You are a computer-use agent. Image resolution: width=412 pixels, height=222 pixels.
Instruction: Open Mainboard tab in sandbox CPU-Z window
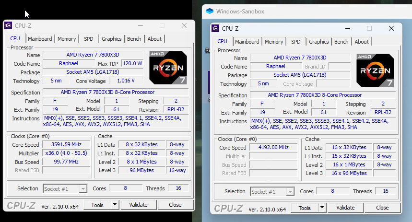pyautogui.click(x=247, y=42)
